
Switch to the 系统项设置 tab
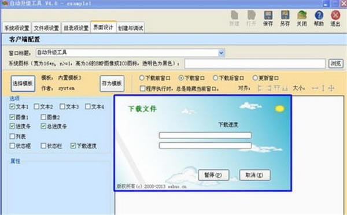[x=17, y=28]
